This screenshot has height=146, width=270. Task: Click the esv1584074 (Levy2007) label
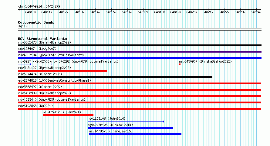pyautogui.click(x=37, y=49)
